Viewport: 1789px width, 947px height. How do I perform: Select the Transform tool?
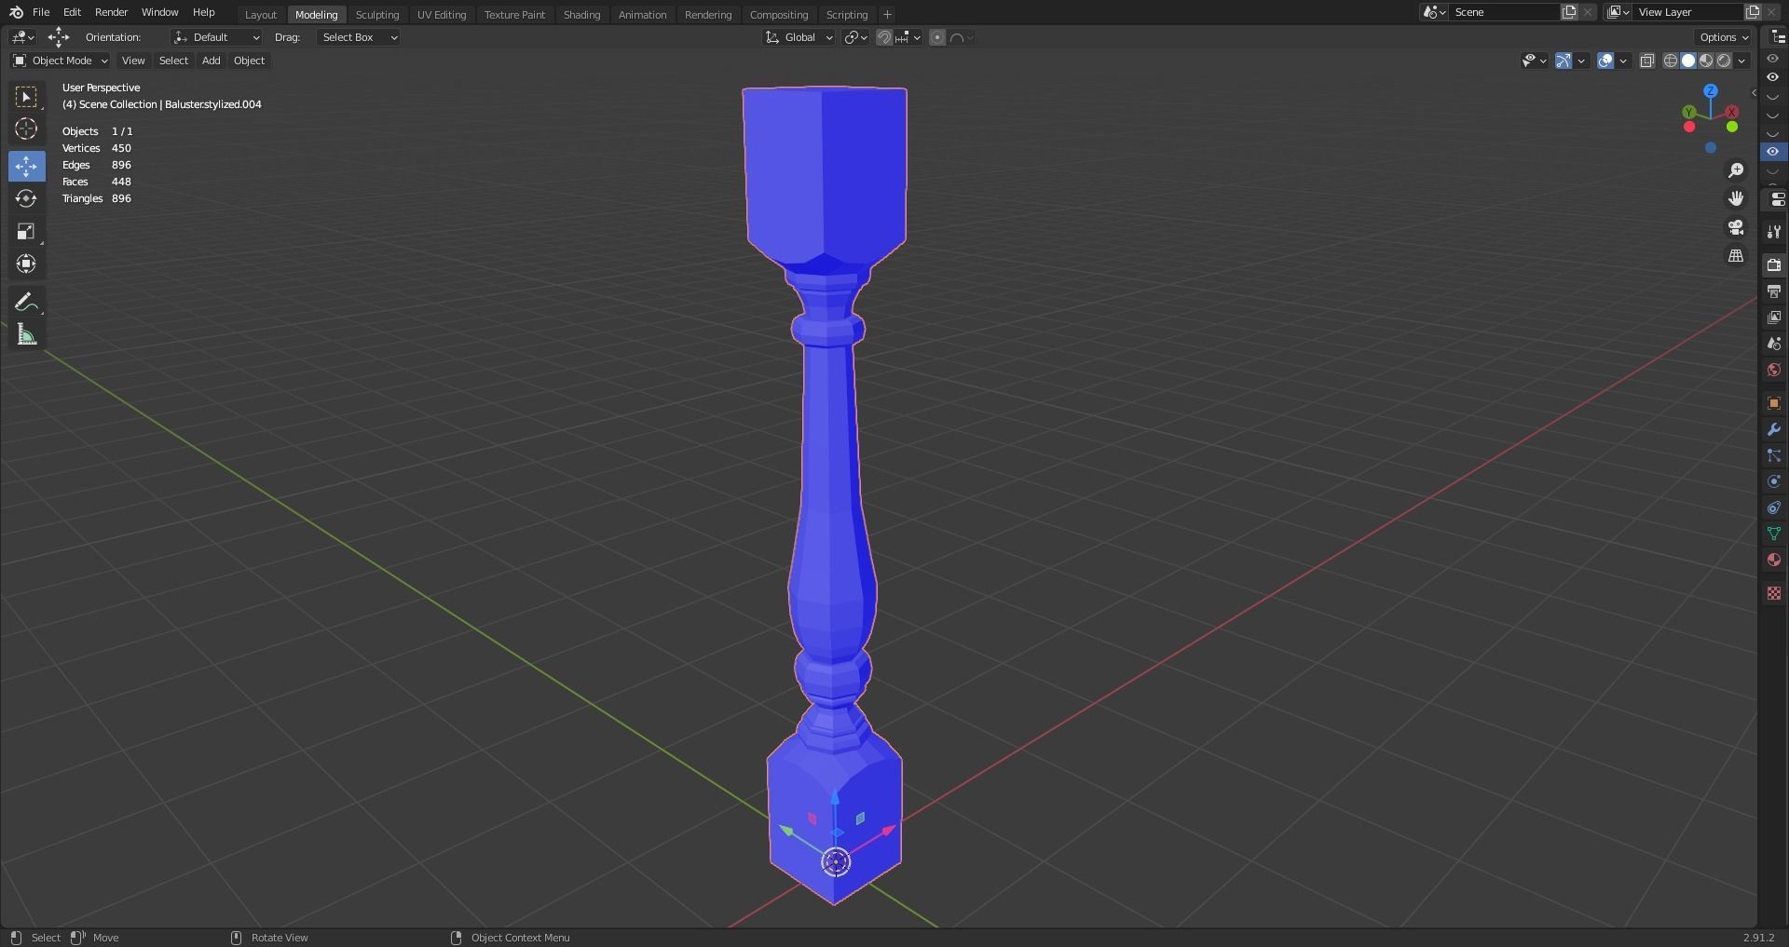pyautogui.click(x=26, y=264)
